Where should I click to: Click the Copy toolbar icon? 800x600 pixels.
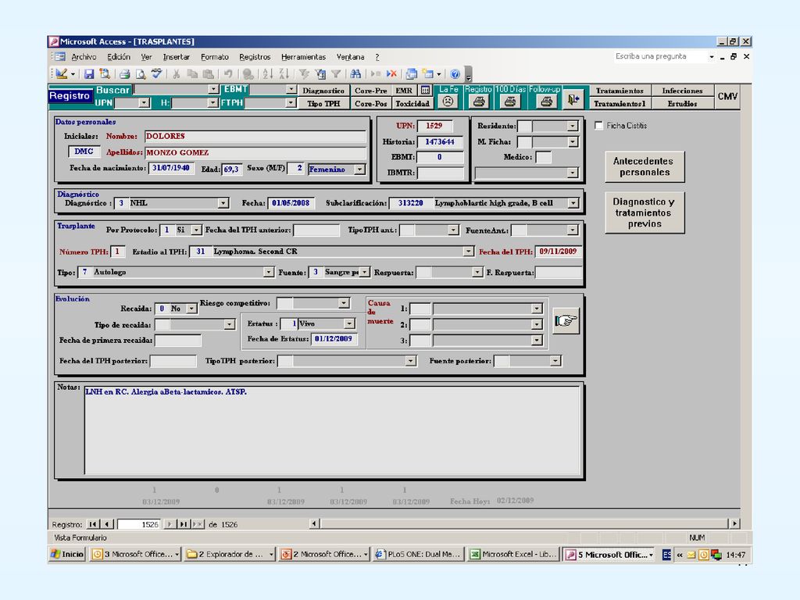click(192, 74)
